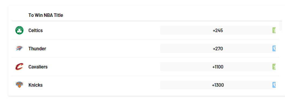Select the Thunder +270 odds
This screenshot has width=285, height=99.
pos(218,48)
